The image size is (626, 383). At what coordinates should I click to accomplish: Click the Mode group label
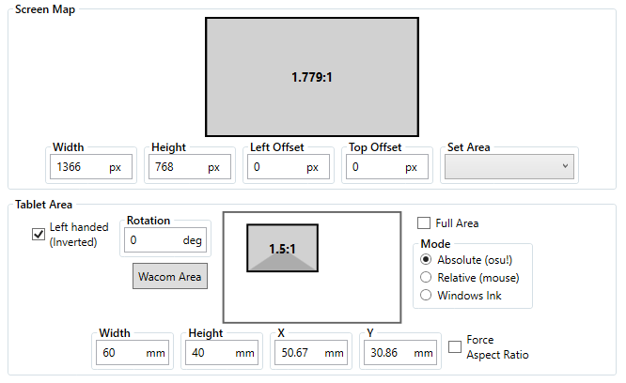(x=435, y=243)
